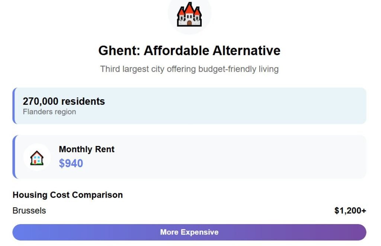Click the "Monthly Rent" label
381x246 pixels.
[86, 149]
